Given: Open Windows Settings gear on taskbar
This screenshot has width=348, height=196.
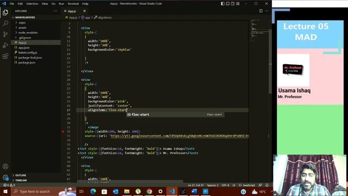Looking at the screenshot, I should 160,192.
